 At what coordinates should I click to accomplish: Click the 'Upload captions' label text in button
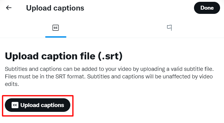point(42,105)
